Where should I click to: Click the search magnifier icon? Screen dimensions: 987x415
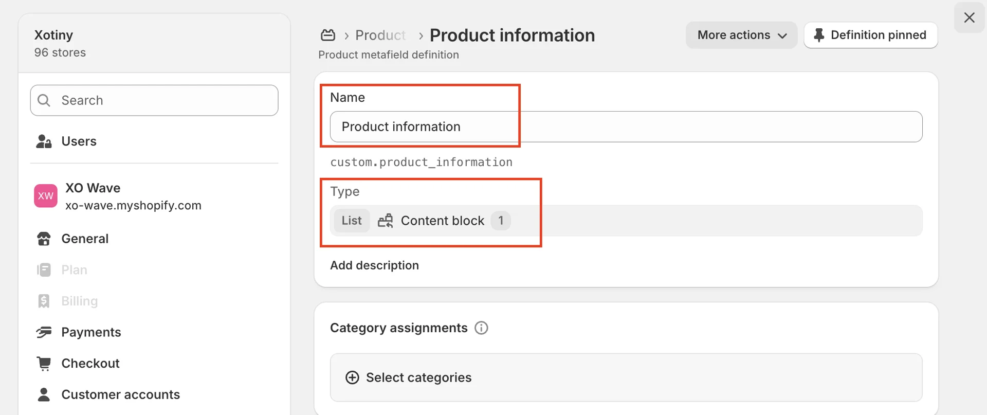coord(44,100)
